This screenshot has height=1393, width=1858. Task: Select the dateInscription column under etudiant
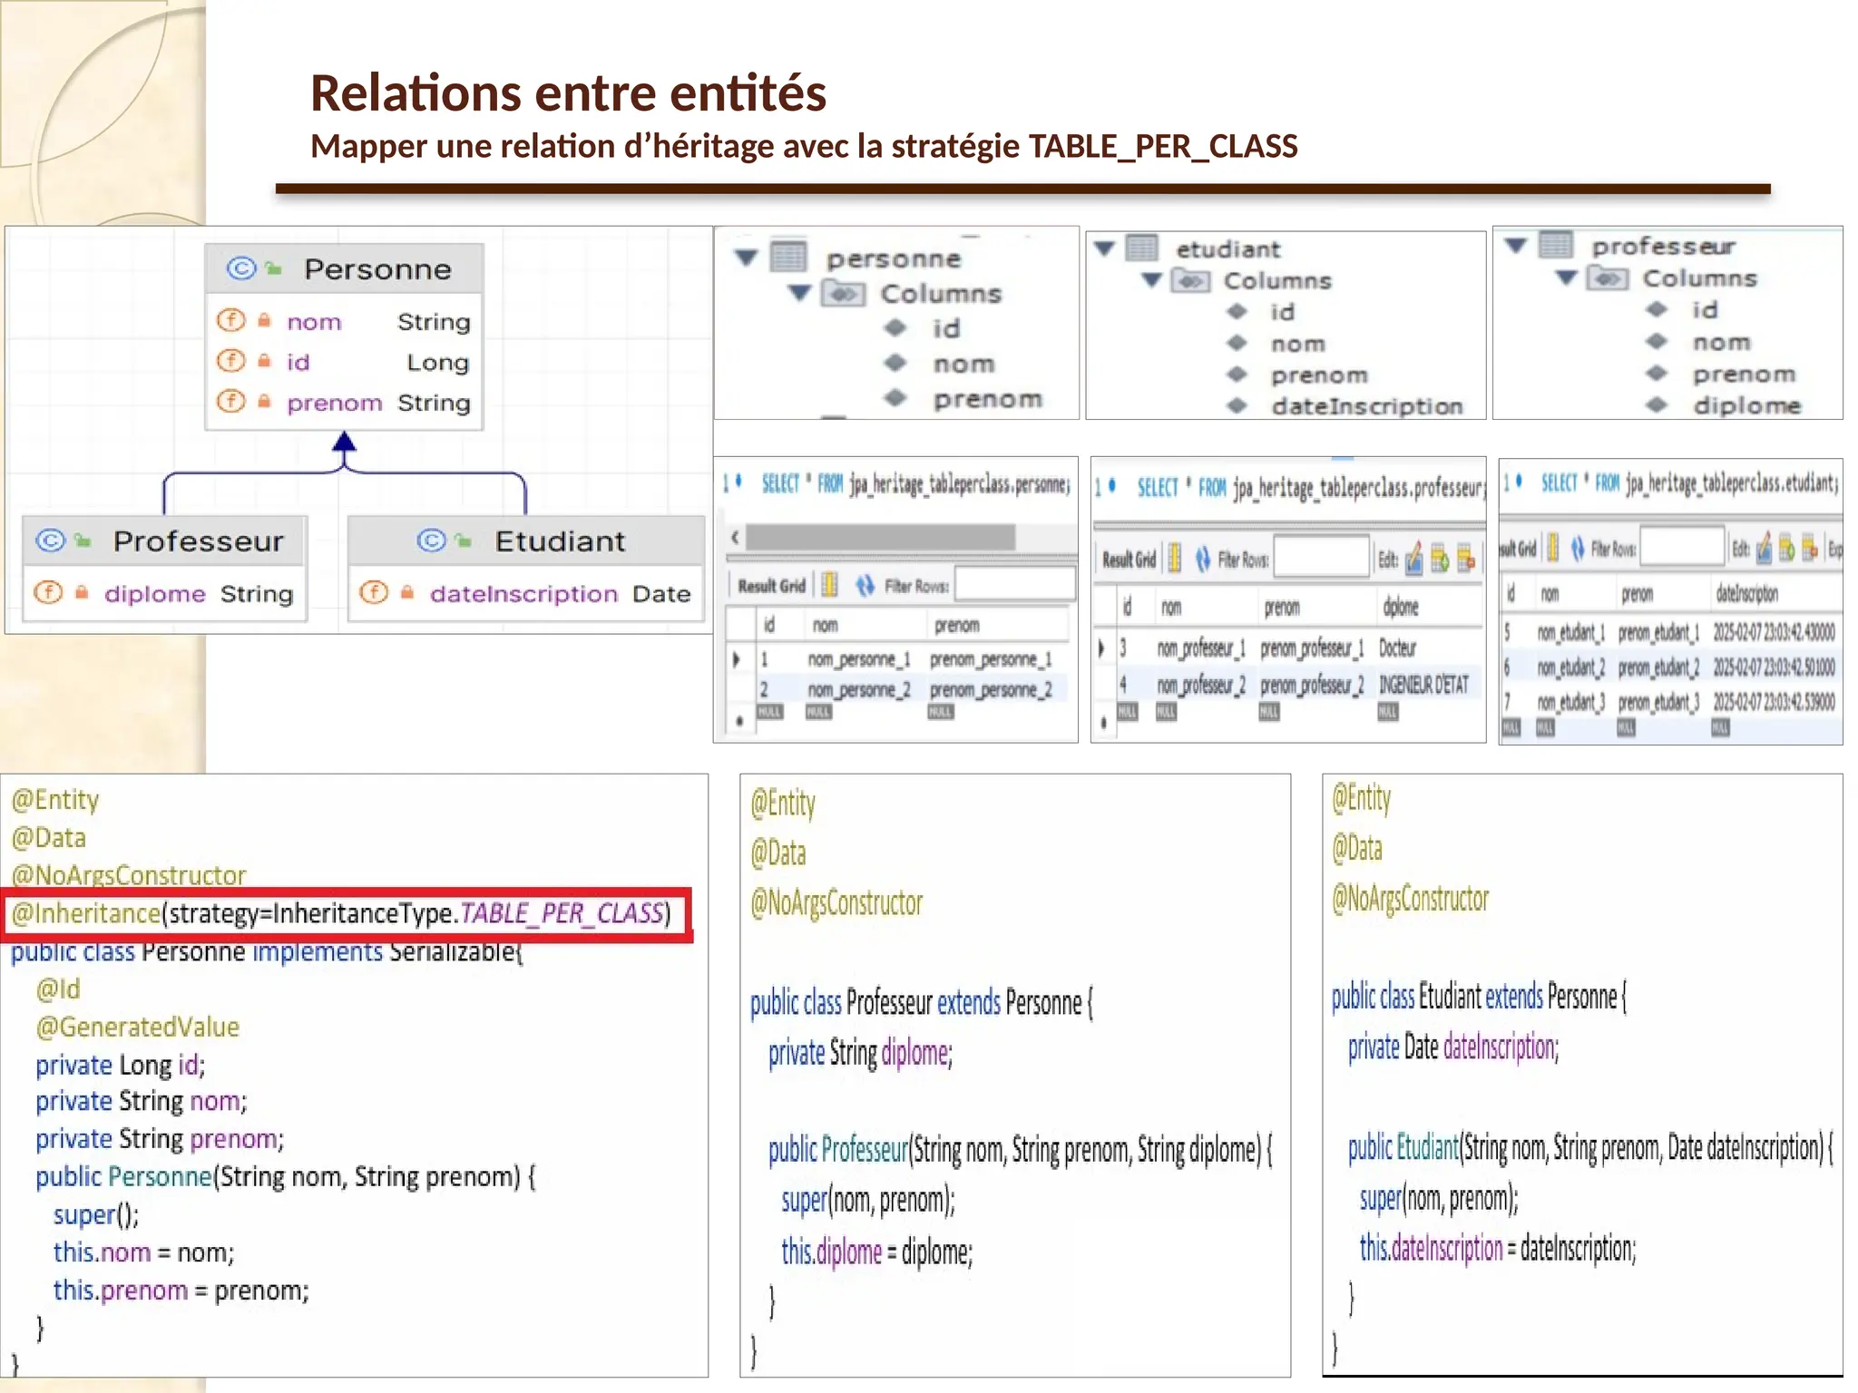(x=1366, y=406)
